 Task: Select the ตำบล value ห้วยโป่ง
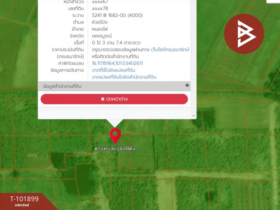(x=99, y=22)
